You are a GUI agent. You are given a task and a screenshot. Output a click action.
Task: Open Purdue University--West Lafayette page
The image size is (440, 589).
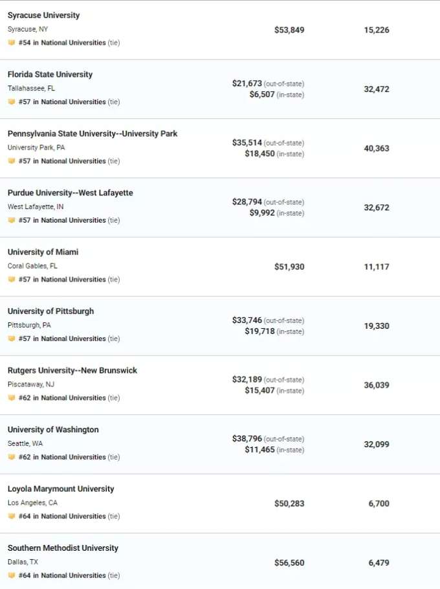(70, 193)
